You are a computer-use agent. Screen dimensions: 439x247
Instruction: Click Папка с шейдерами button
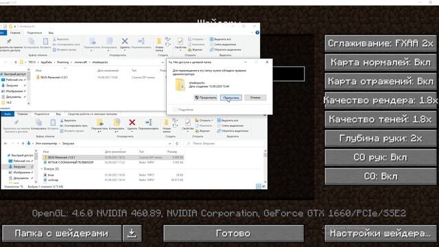(62, 233)
